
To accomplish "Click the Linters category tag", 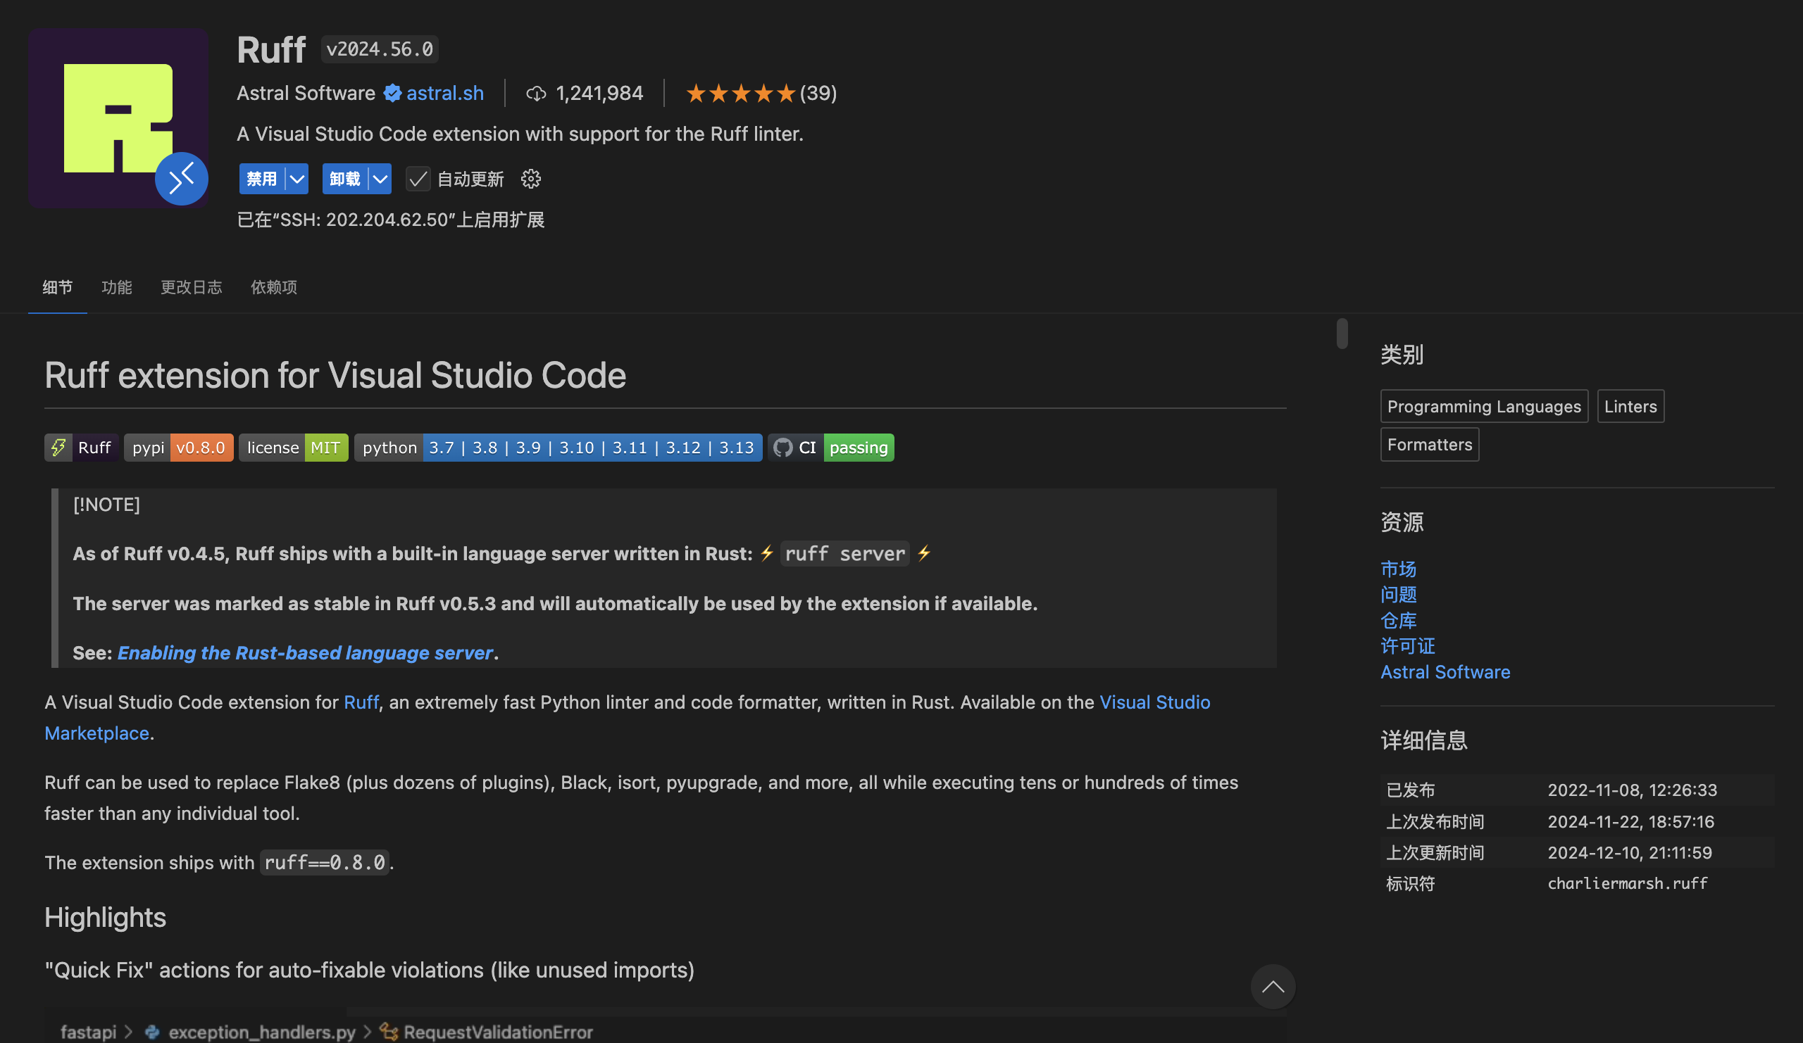I will tap(1630, 407).
